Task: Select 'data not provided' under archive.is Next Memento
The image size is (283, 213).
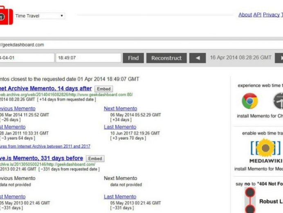Action: pos(126,184)
